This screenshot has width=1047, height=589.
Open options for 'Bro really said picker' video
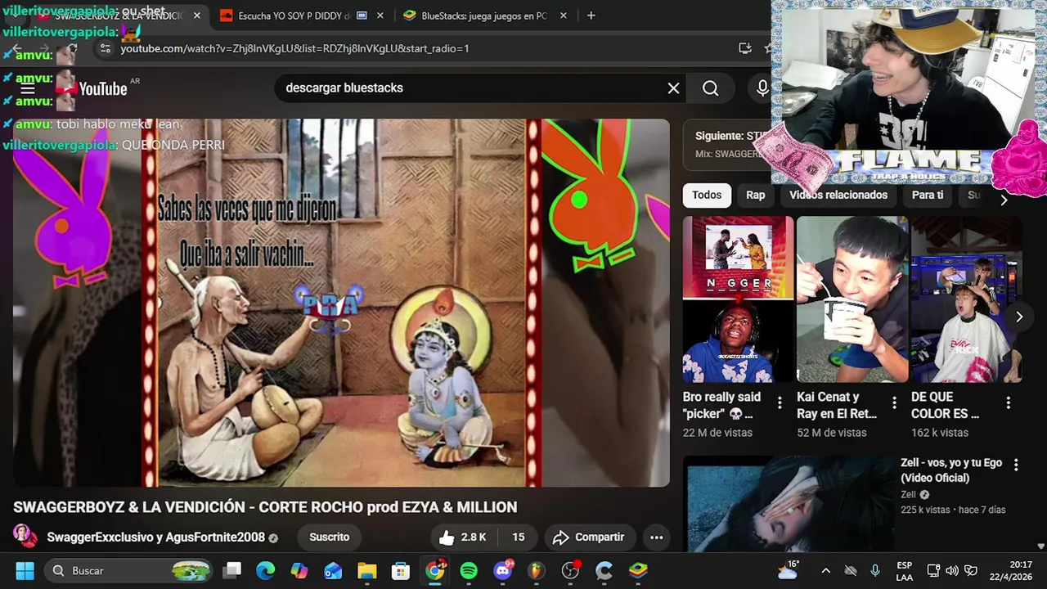click(780, 402)
